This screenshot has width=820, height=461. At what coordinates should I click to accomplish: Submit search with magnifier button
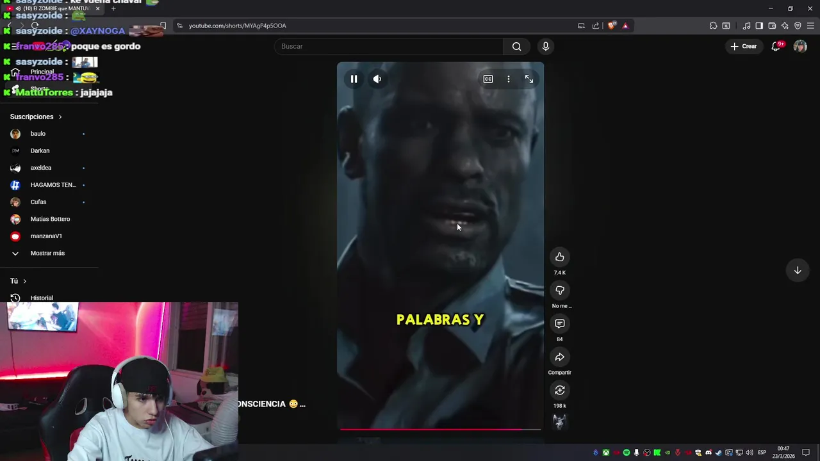[517, 46]
